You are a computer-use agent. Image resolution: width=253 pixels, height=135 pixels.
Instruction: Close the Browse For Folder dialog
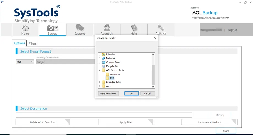click(x=155, y=38)
